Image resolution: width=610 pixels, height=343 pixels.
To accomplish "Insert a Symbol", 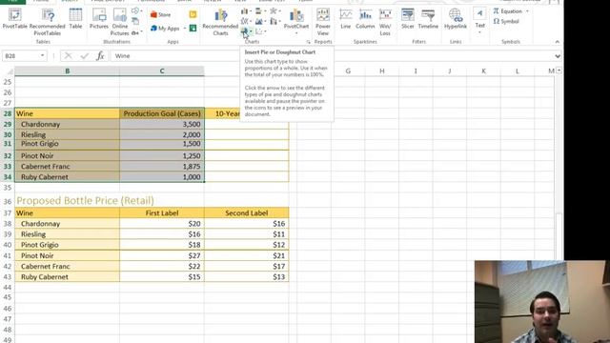I will [506, 21].
